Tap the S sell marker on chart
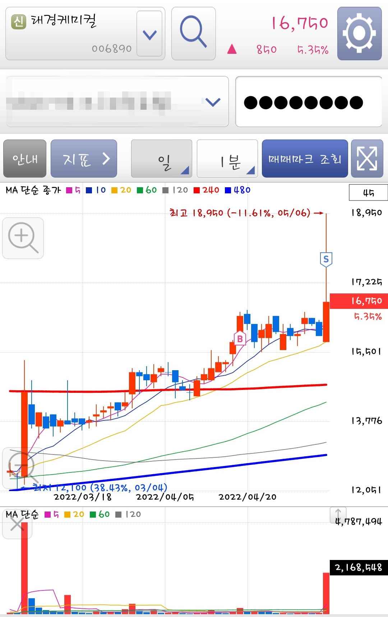 [x=326, y=259]
